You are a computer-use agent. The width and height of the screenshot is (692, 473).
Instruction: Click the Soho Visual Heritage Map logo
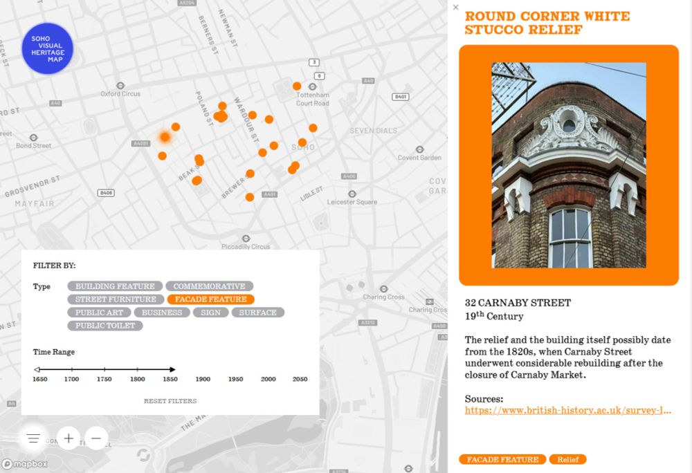(48, 48)
